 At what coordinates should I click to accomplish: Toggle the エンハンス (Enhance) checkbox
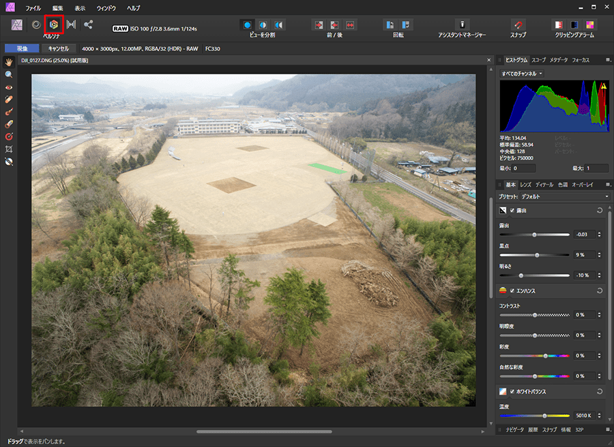[x=512, y=291]
